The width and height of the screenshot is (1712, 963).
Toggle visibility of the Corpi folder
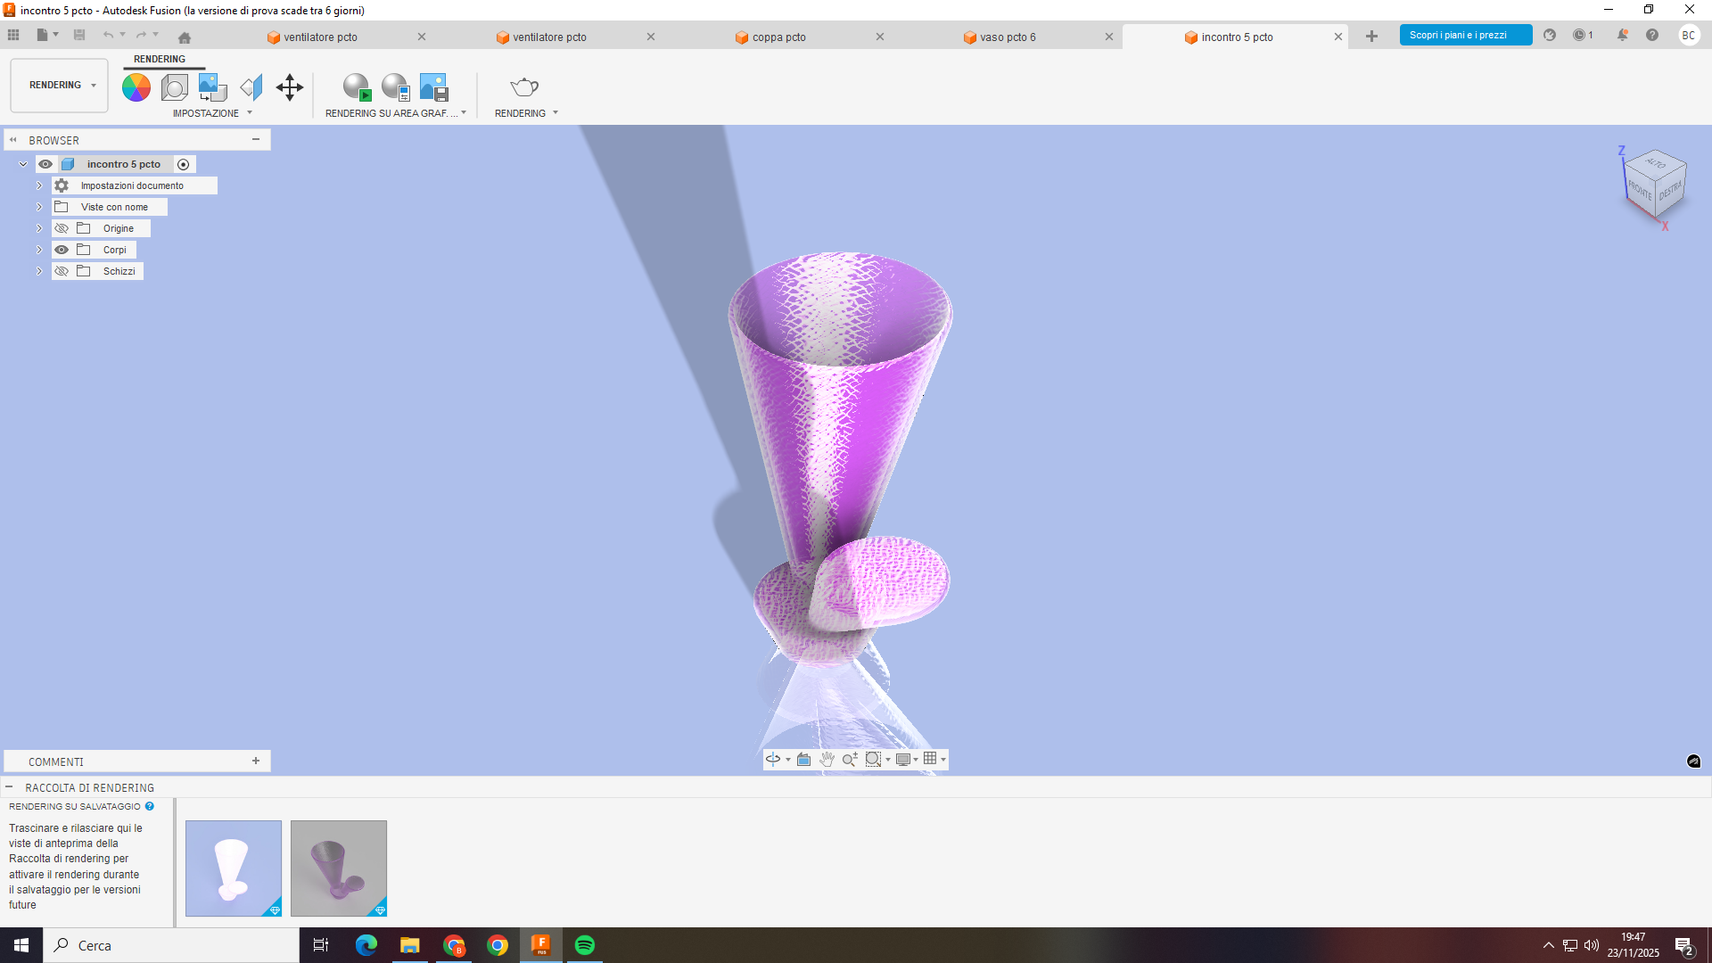(x=62, y=249)
